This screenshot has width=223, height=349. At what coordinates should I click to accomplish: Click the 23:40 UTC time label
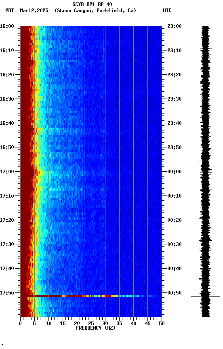[175, 123]
